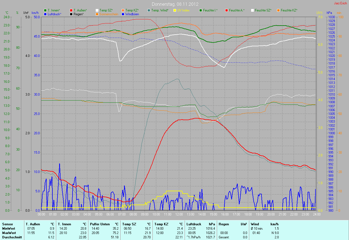Click the teal swatch beside Temp. Wind*

[x=149, y=10]
